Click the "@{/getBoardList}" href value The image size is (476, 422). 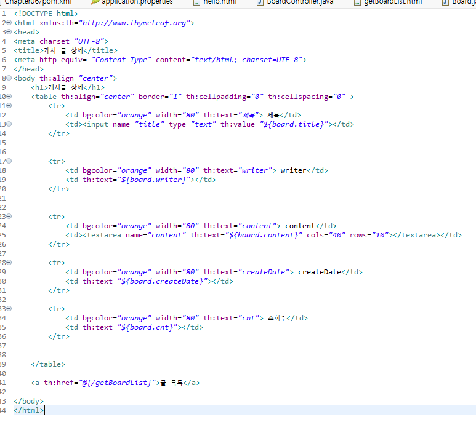coord(117,383)
